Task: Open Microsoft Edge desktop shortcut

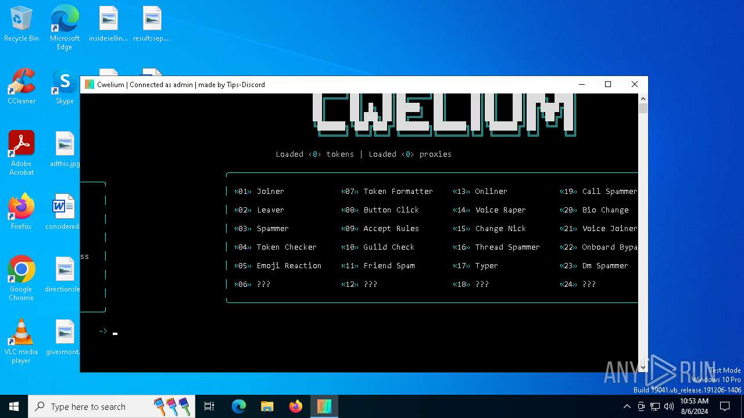Action: click(65, 27)
